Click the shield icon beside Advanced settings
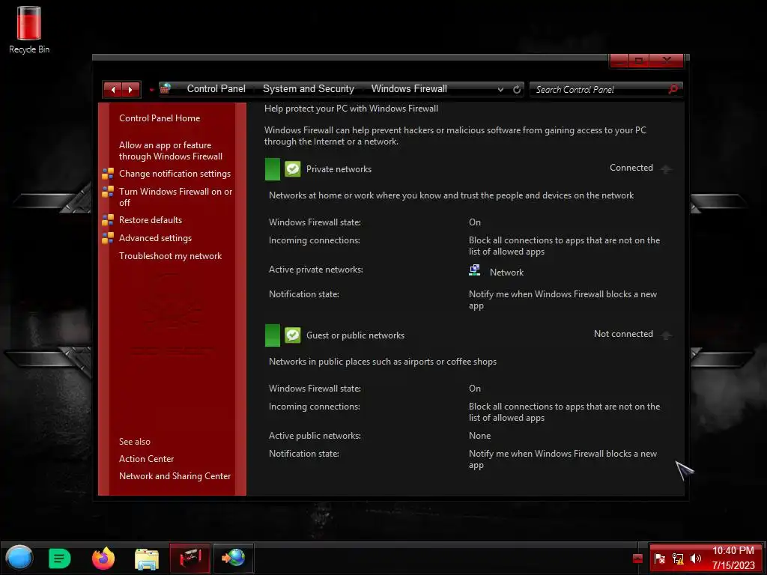The image size is (767, 575). 108,238
